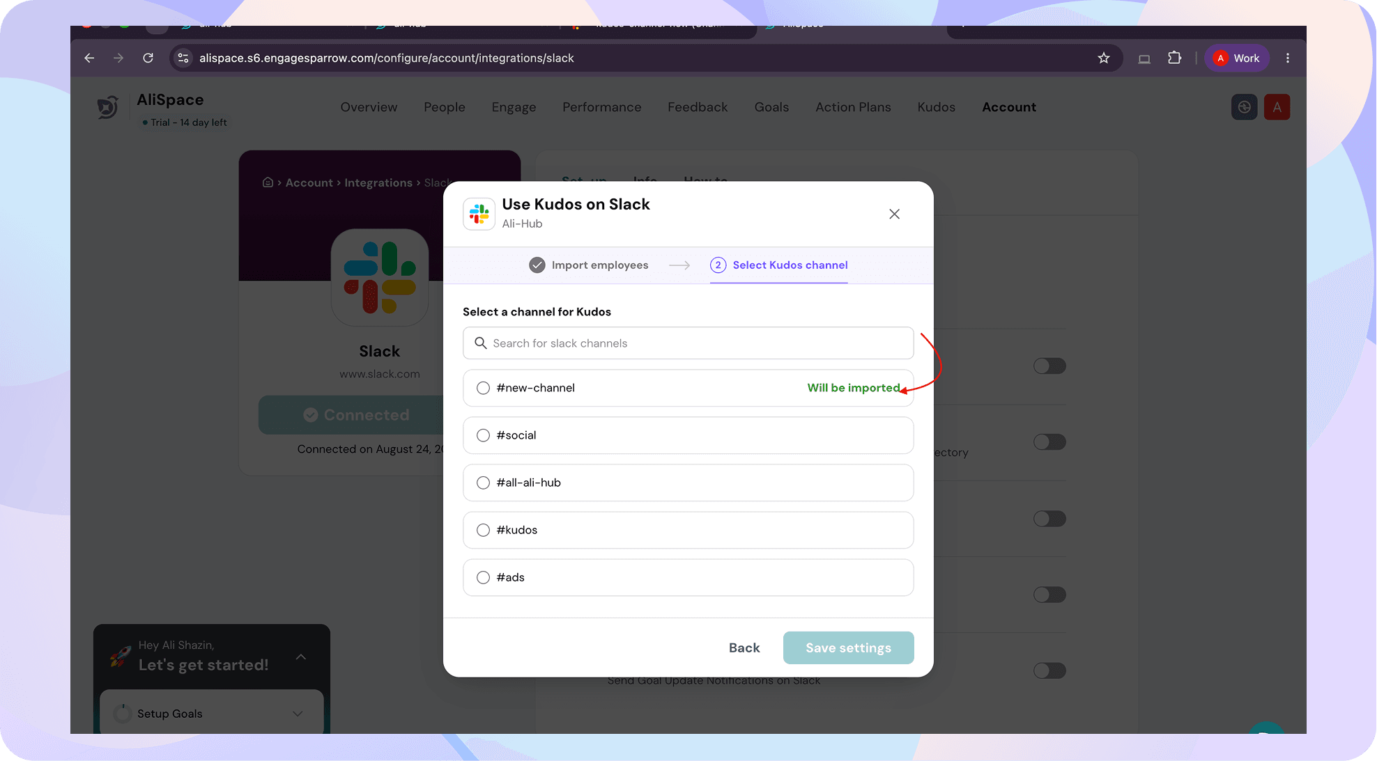Open the People menu
The image size is (1377, 761).
(x=445, y=107)
